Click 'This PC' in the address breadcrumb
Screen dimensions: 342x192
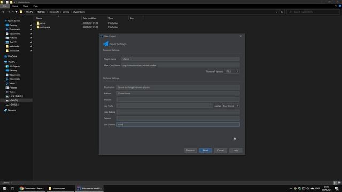[x=29, y=12]
